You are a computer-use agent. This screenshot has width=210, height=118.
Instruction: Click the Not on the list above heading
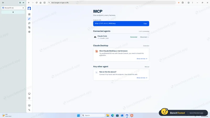tap(108, 72)
